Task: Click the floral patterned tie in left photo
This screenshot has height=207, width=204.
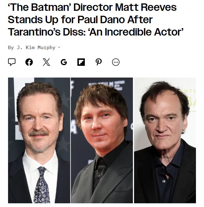Action: click(42, 185)
